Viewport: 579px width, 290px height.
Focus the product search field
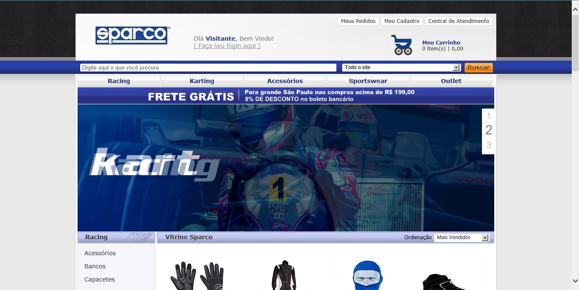tap(208, 67)
